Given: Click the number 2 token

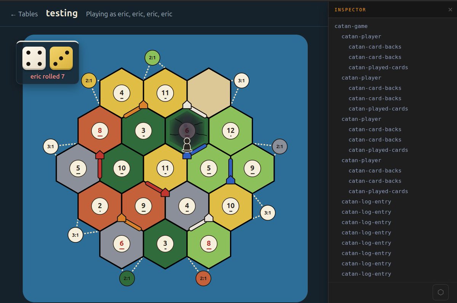Looking at the screenshot, I should pos(100,206).
